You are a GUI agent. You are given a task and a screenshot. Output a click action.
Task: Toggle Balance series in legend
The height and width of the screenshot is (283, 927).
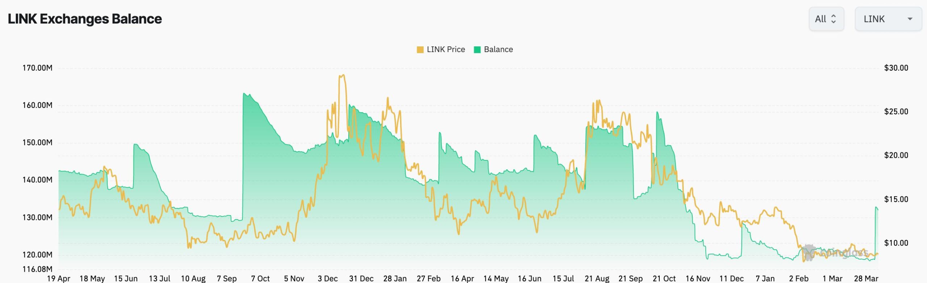[x=493, y=50]
